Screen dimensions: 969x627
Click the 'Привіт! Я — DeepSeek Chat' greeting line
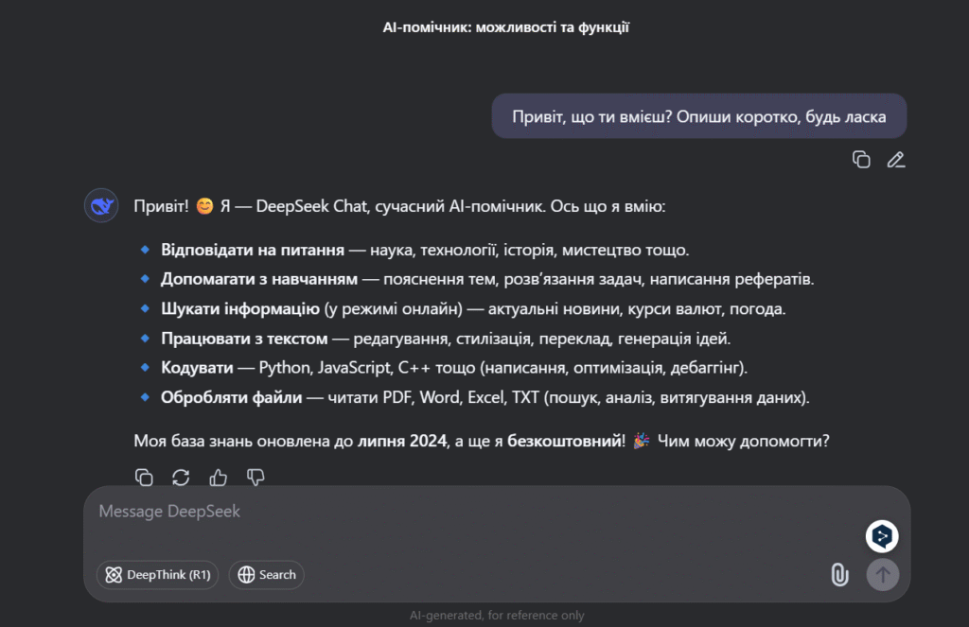tap(399, 206)
